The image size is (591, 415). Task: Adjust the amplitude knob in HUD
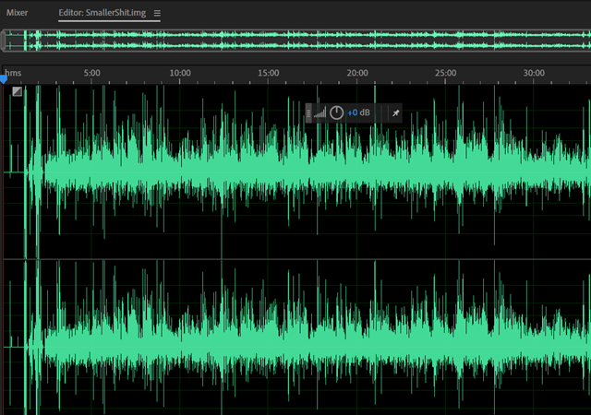tap(336, 113)
